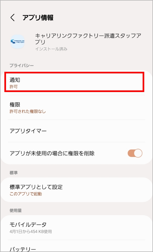Open the 権限 permissions row

click(76, 108)
